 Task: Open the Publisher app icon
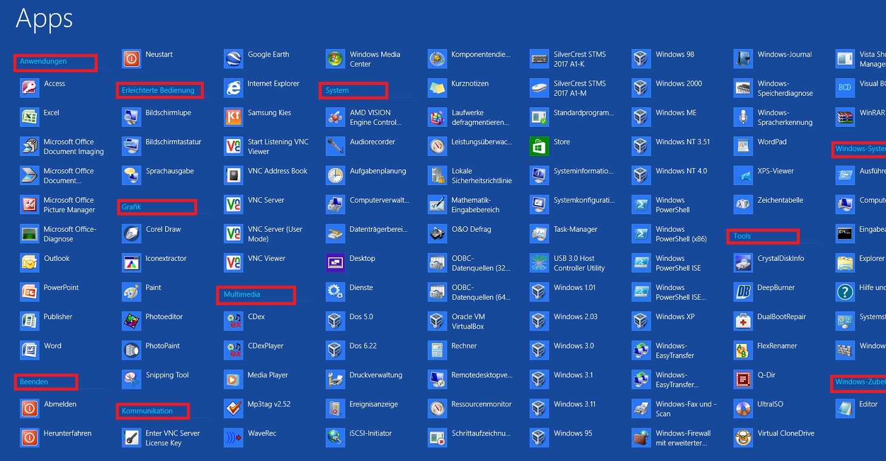click(x=29, y=321)
